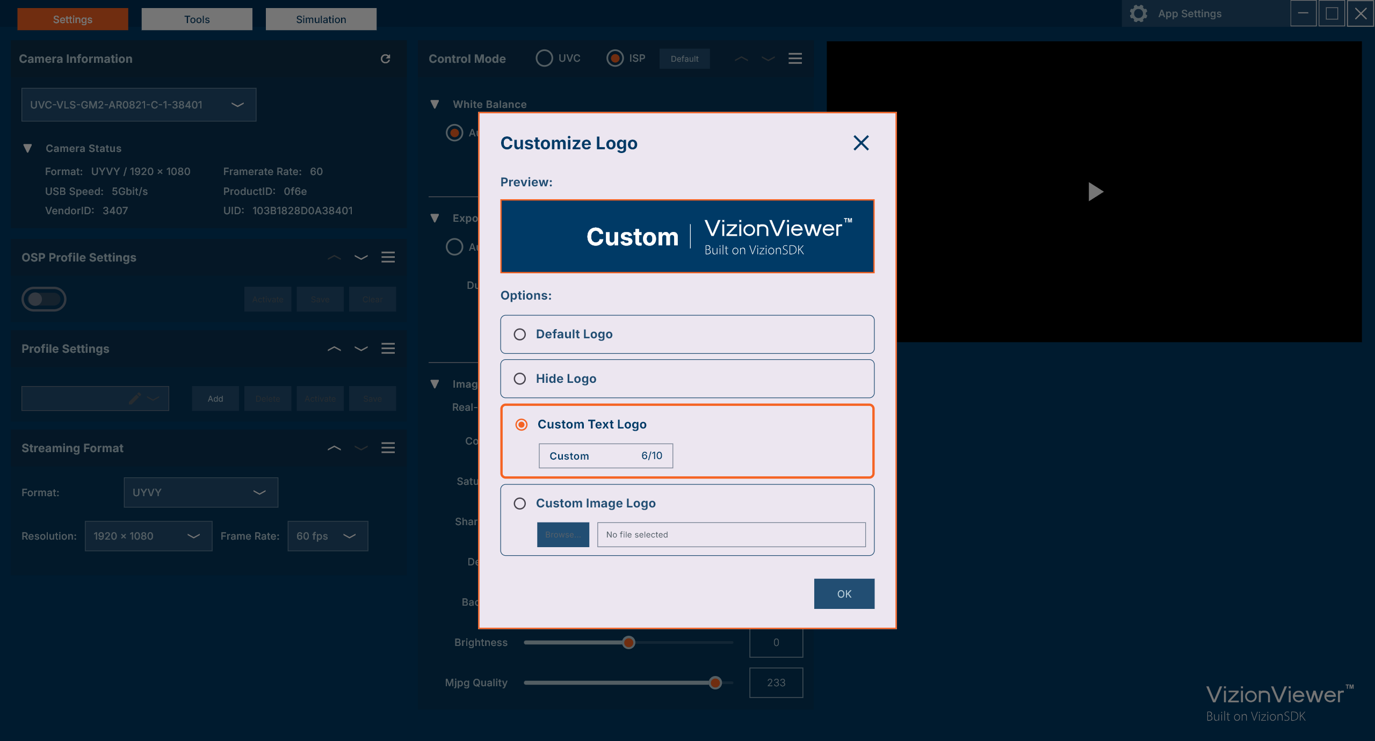This screenshot has height=741, width=1375.
Task: Open the Control Mode hamburger menu
Action: [x=795, y=59]
